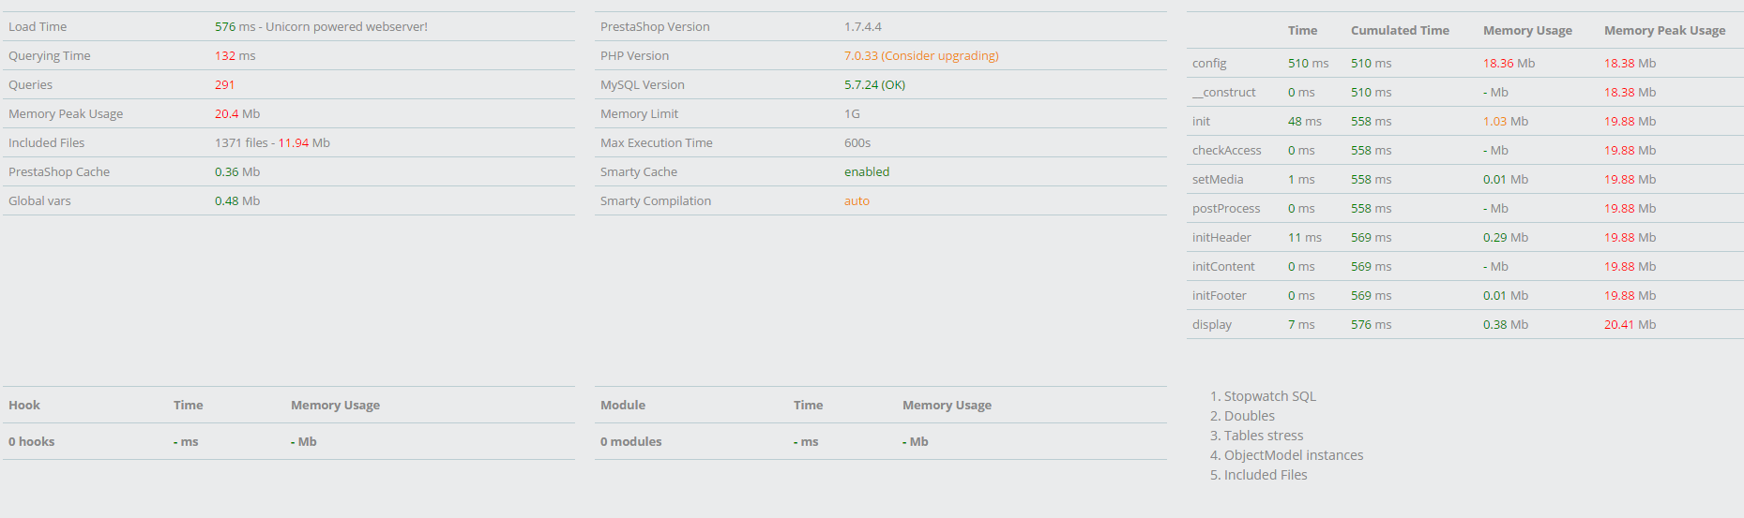Open the Stopwatch SQL link
Screen dimensions: 1744x518
[x=1269, y=396]
